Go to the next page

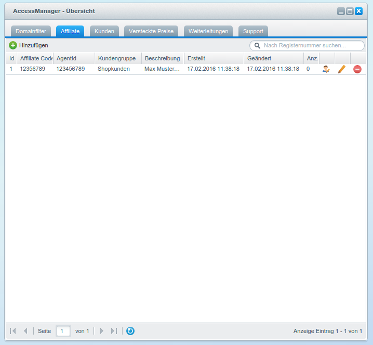point(102,331)
